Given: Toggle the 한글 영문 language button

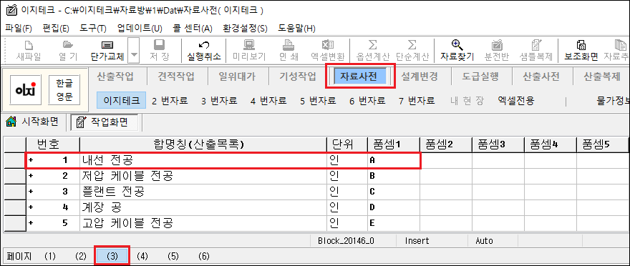Looking at the screenshot, I should [x=64, y=90].
